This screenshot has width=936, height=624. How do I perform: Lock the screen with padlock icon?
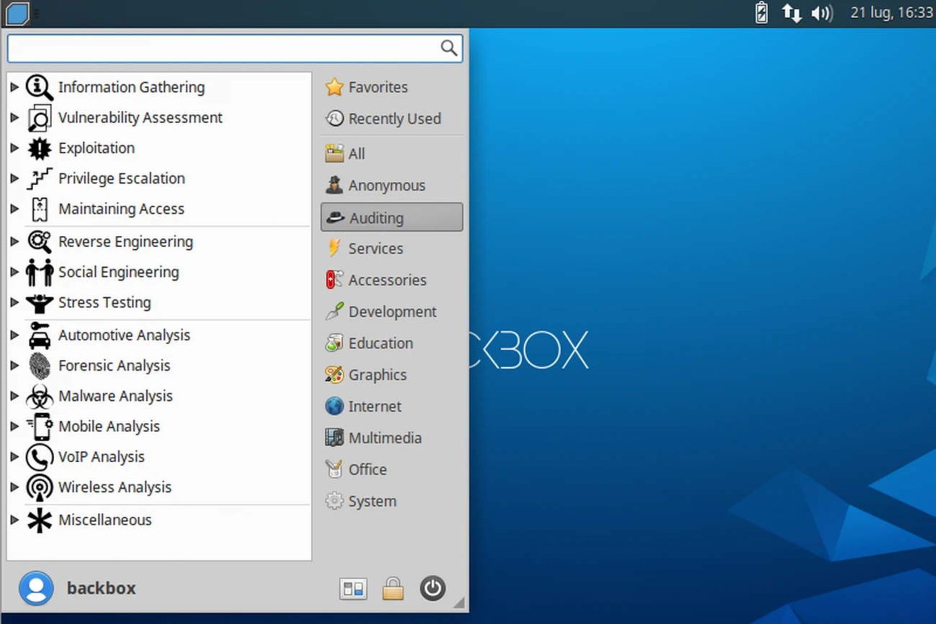[x=393, y=588]
